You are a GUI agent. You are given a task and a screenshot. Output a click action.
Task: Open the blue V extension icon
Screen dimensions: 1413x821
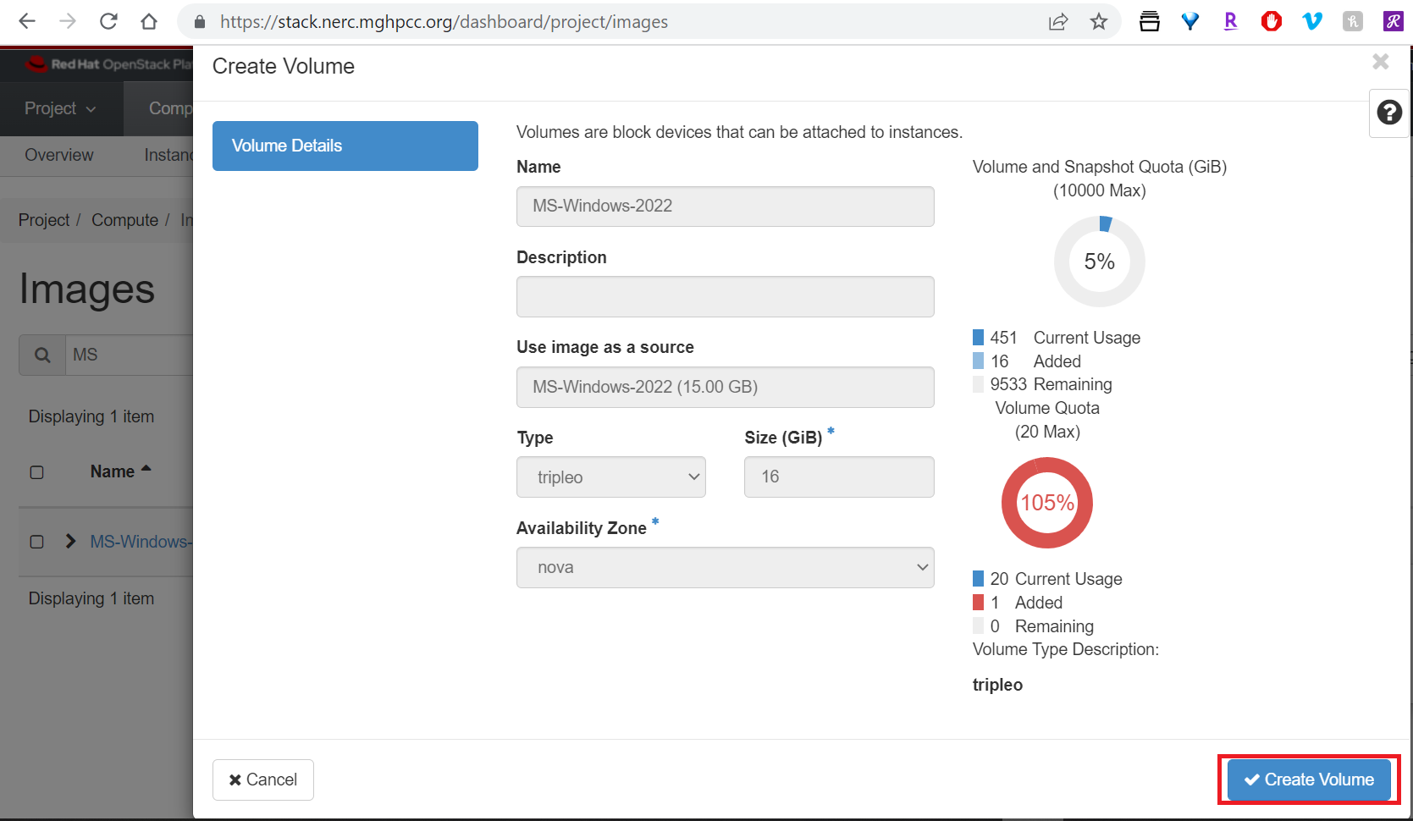coord(1312,22)
